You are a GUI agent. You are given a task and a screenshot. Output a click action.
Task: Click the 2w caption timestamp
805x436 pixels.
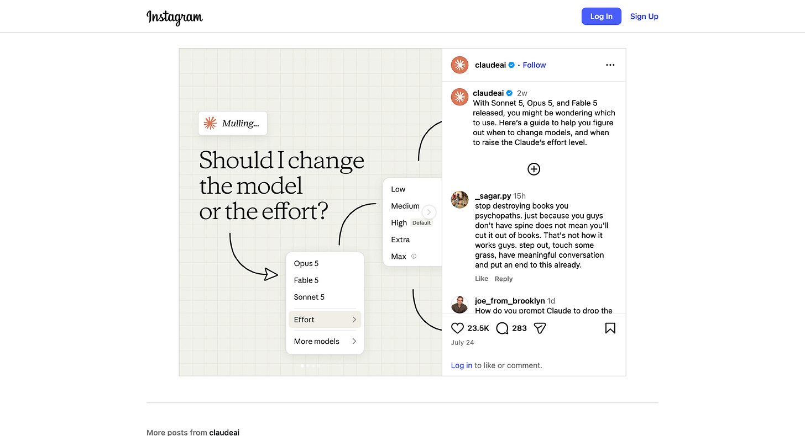tap(522, 93)
